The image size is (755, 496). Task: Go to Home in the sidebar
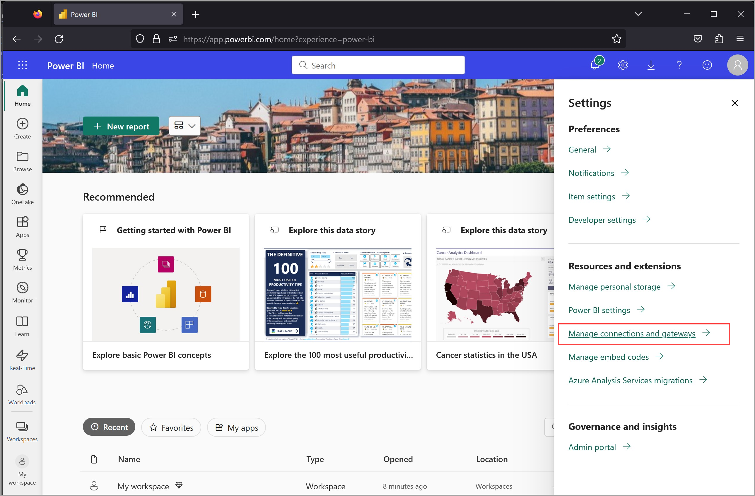pyautogui.click(x=22, y=95)
